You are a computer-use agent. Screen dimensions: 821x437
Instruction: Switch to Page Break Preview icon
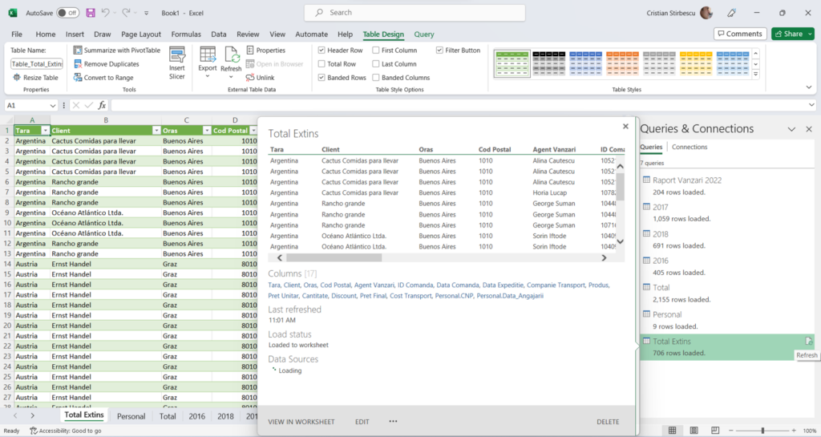[x=715, y=431]
